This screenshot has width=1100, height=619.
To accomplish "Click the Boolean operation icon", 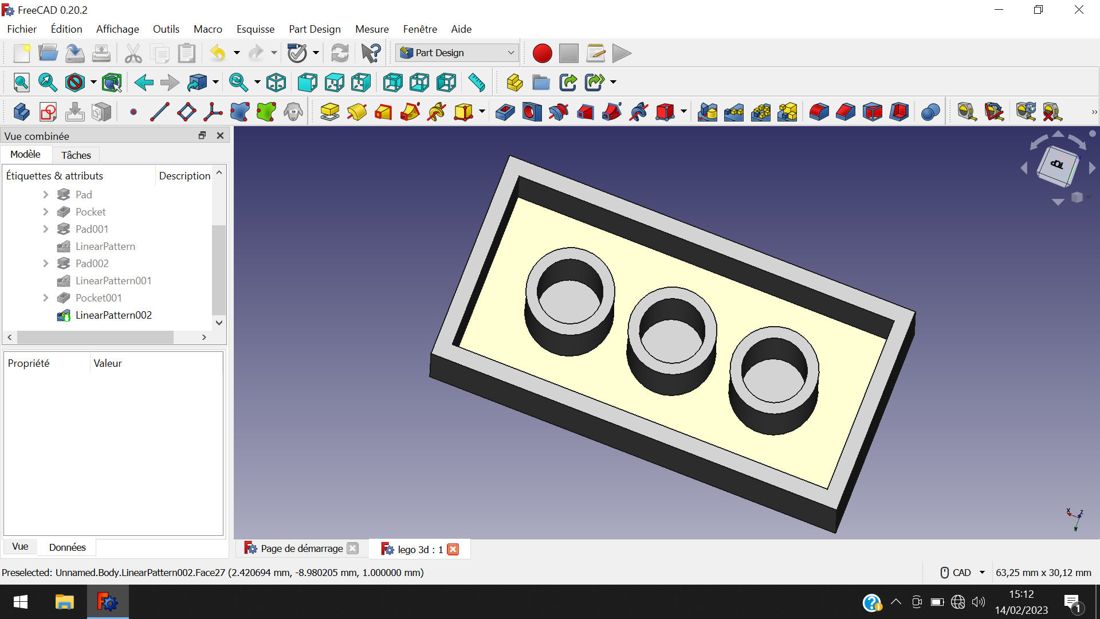I will (930, 112).
